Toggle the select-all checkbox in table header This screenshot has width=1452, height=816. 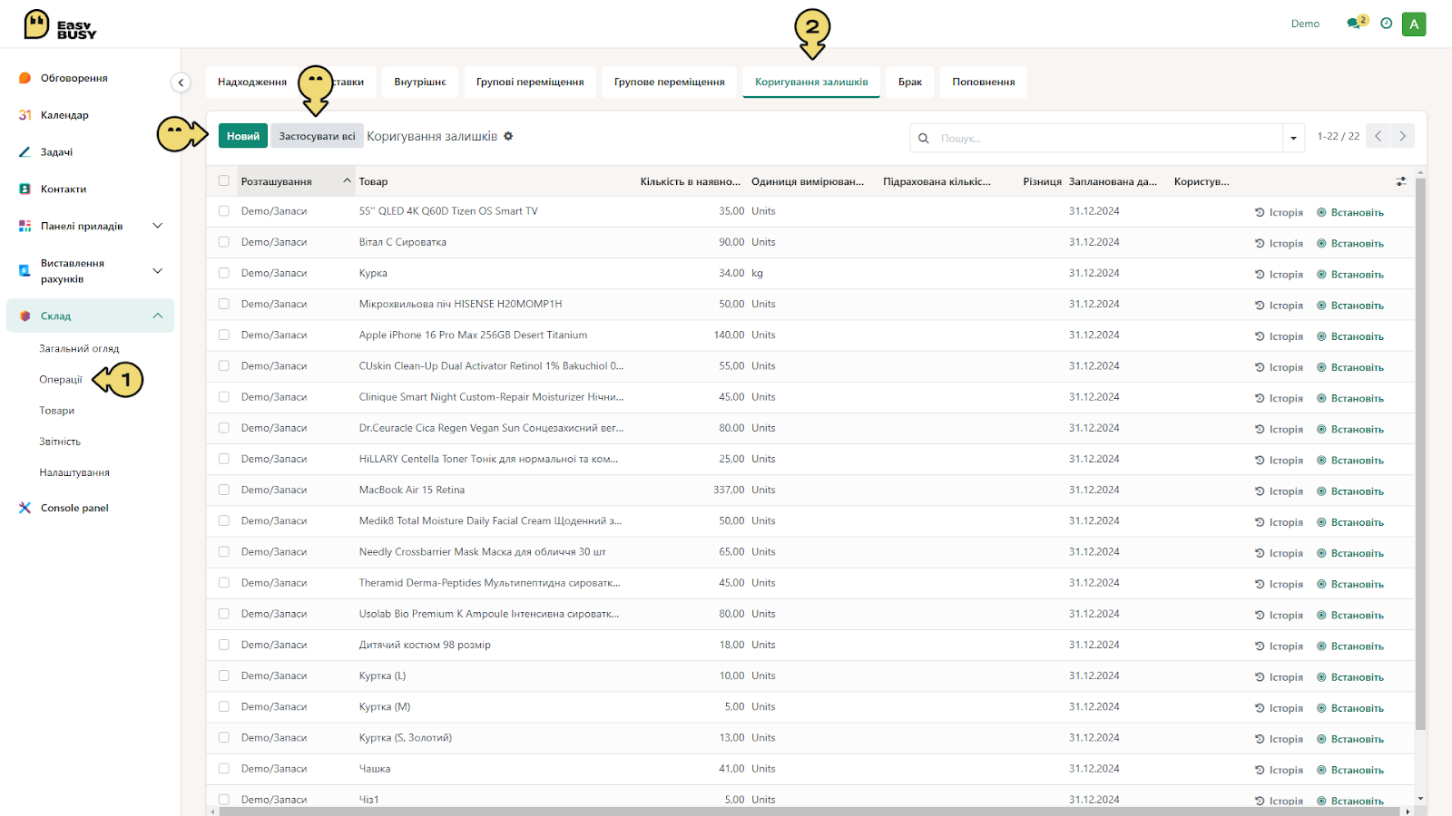click(x=224, y=180)
